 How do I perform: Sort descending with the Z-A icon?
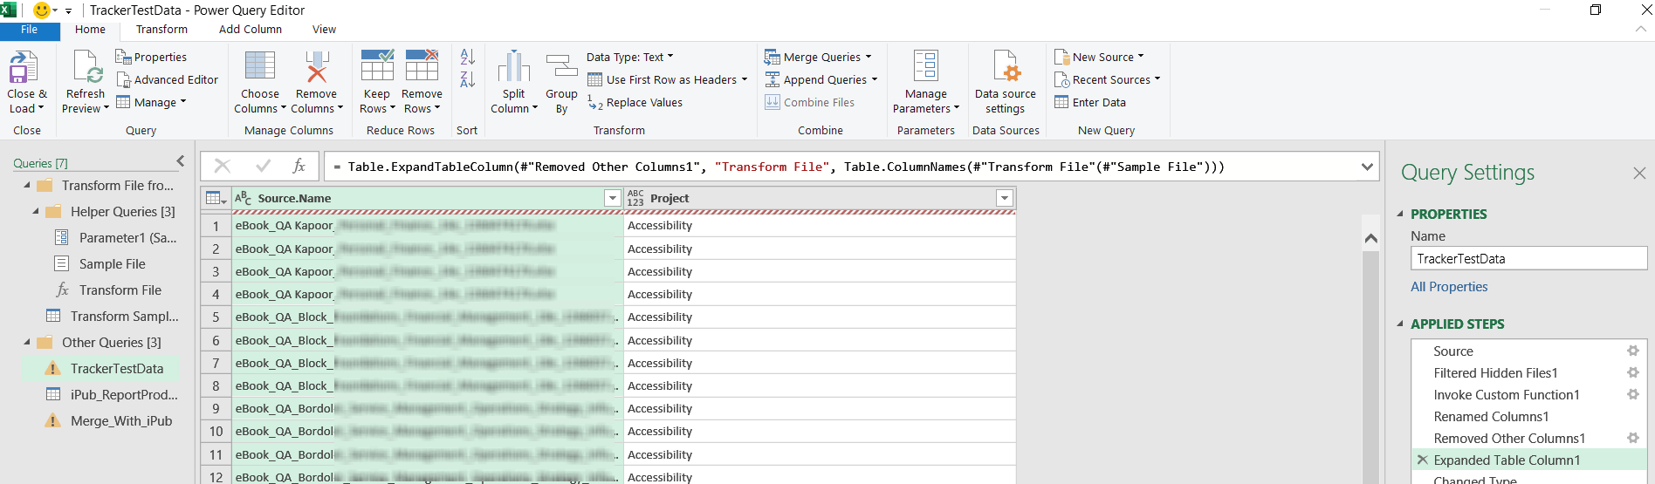[x=467, y=79]
